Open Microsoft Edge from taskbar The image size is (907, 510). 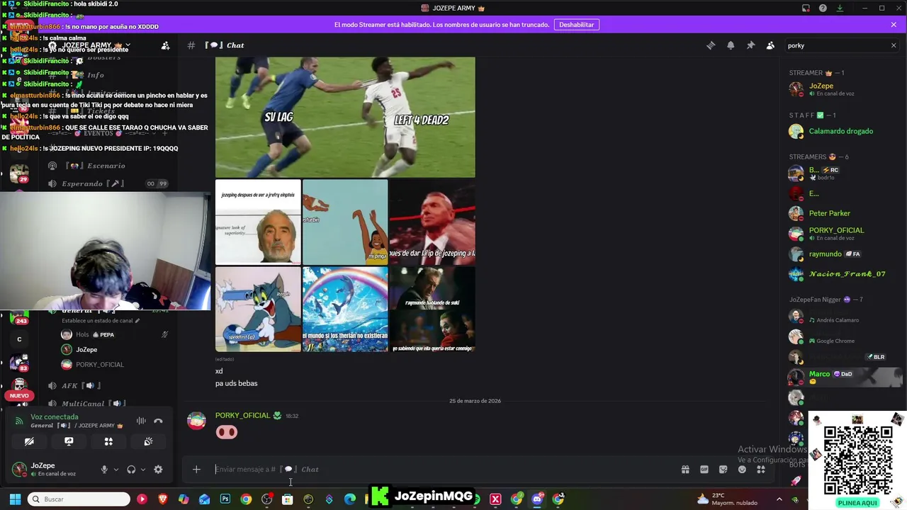(x=349, y=499)
